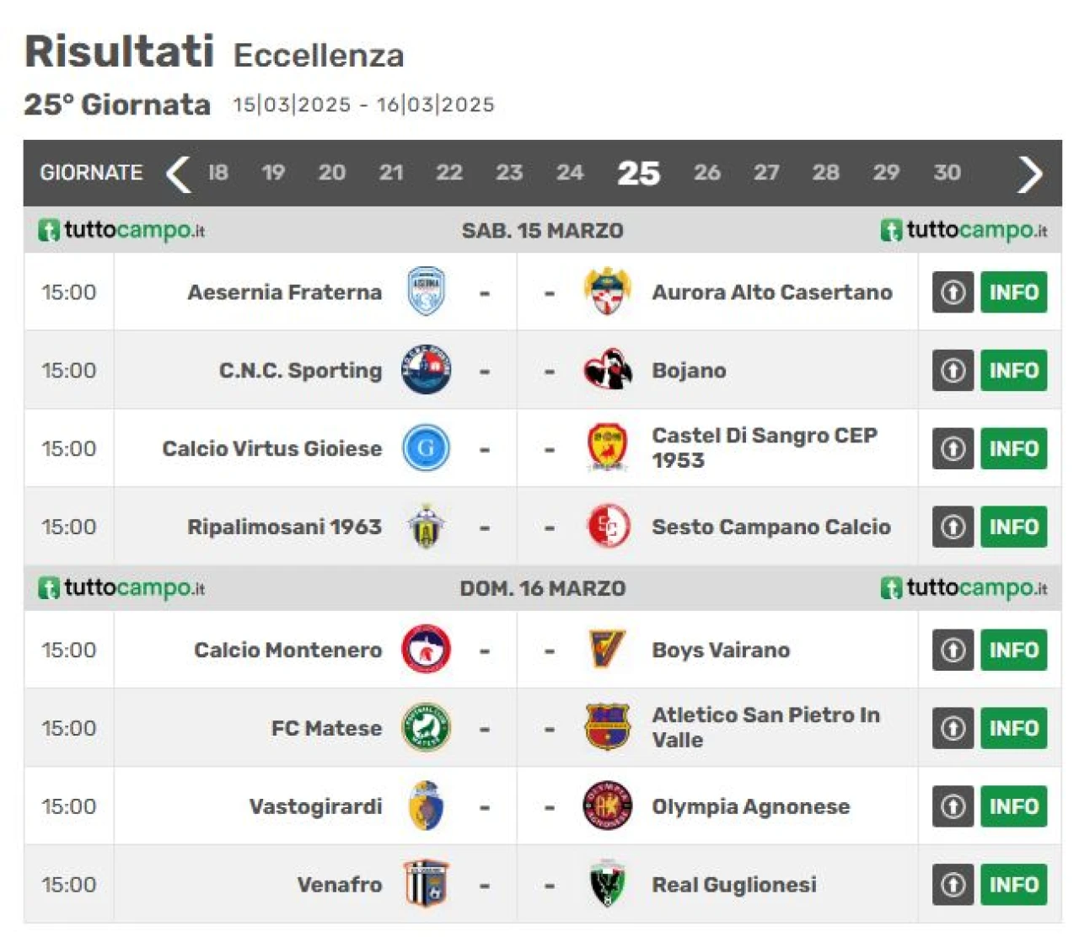
Task: Go to previous giornate with left chevron
Action: coord(178,174)
